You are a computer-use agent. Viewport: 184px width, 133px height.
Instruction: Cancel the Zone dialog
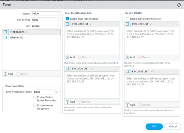173,127
